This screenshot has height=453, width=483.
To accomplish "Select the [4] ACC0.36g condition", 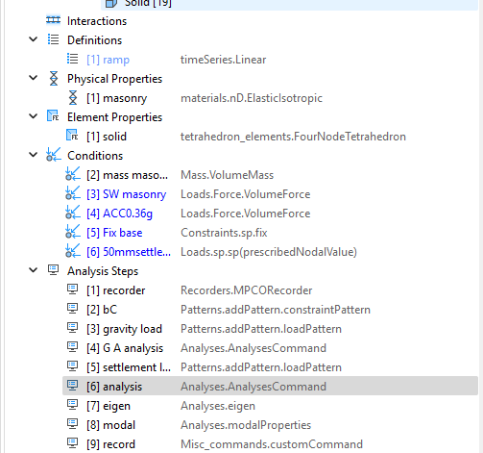I will (x=119, y=214).
